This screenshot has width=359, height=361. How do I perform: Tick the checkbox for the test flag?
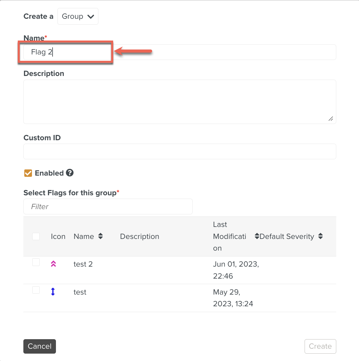point(36,290)
